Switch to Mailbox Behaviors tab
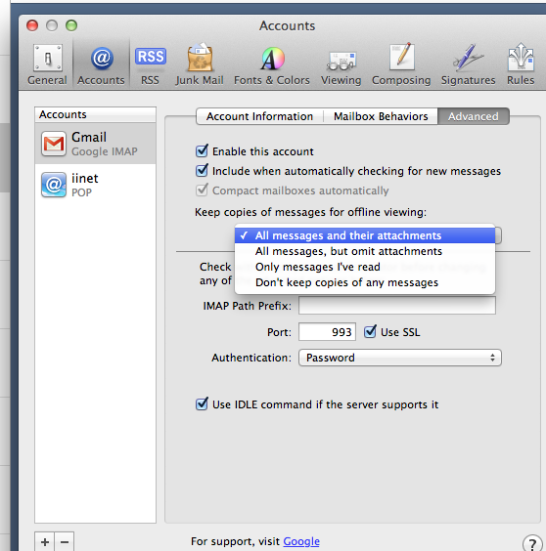This screenshot has width=546, height=551. (x=381, y=116)
